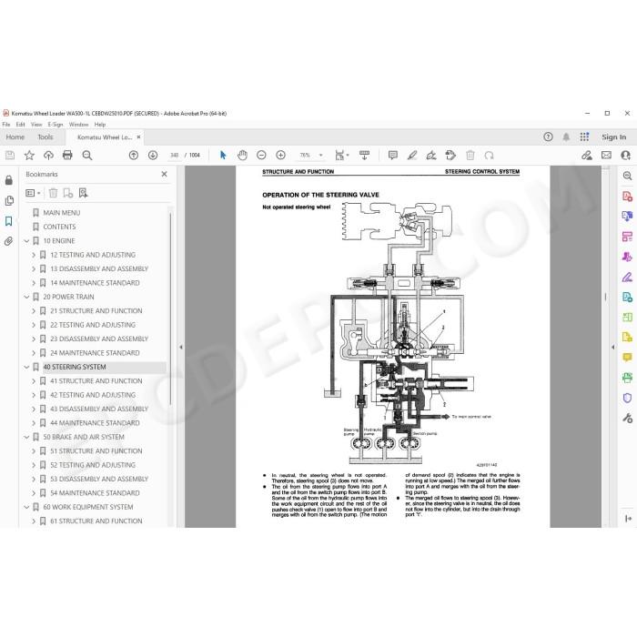
Task: Switch to the Tools tab
Action: 45,137
